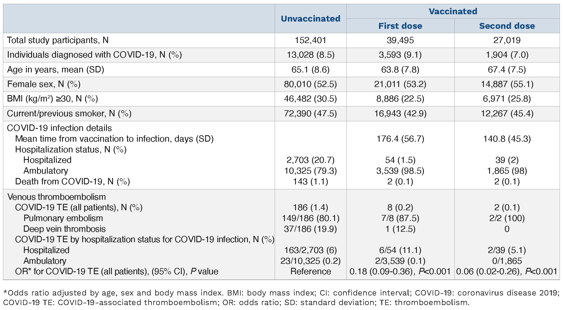Click the Unvaccinated column header
This screenshot has width=564, height=310.
point(310,19)
